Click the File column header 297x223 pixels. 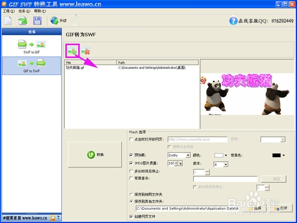coord(91,62)
